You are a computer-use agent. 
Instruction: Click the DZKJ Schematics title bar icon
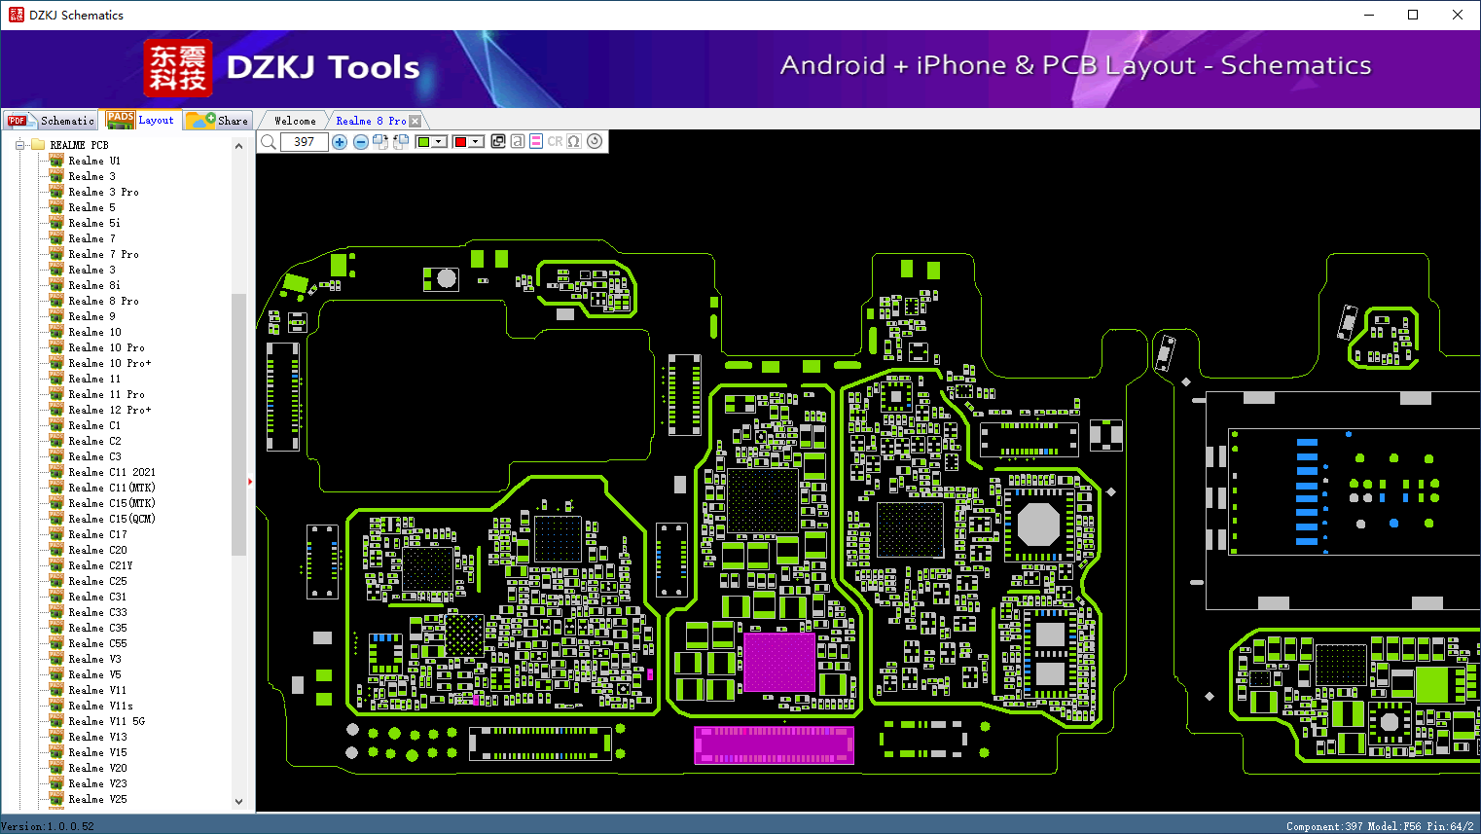[x=16, y=15]
